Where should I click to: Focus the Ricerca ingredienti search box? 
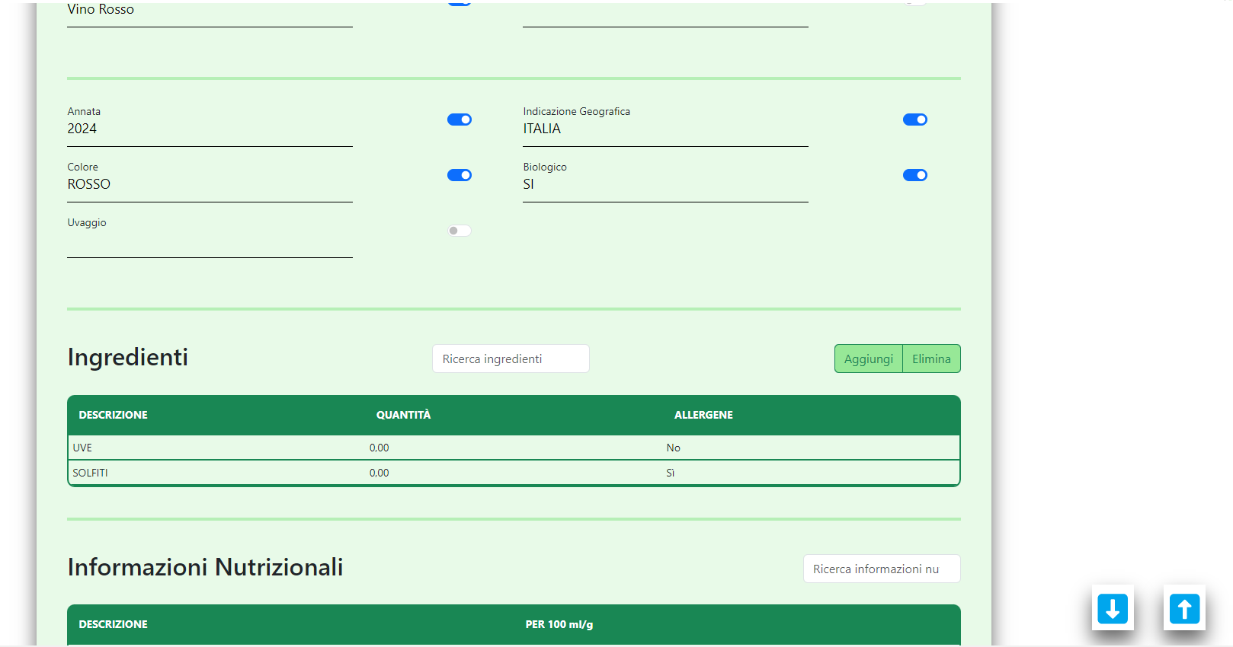tap(511, 359)
